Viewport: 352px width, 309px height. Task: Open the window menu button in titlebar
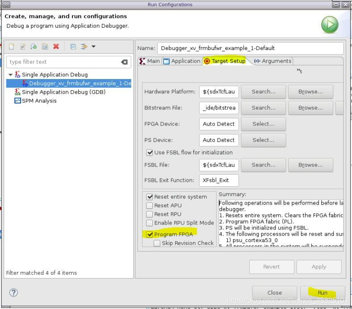pyautogui.click(x=6, y=4)
